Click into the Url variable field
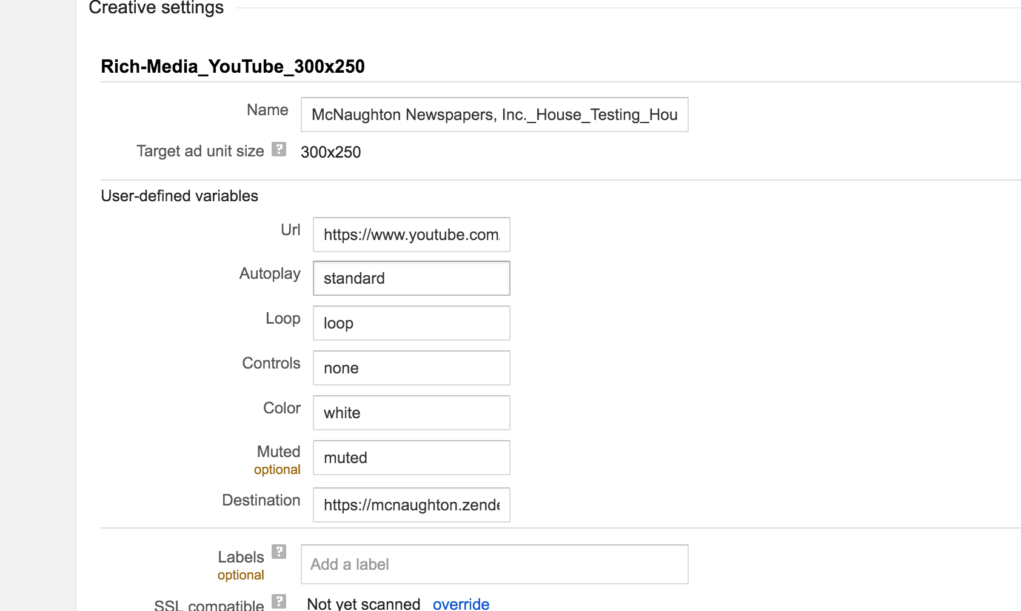The width and height of the screenshot is (1021, 611). pos(411,235)
